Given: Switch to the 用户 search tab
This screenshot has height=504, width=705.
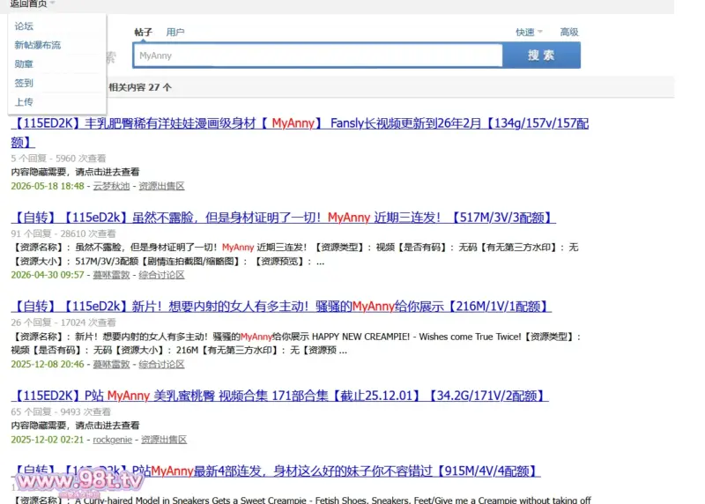Looking at the screenshot, I should coord(175,32).
